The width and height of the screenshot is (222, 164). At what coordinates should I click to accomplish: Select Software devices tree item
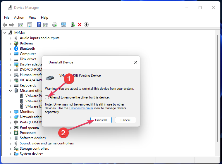33,138
